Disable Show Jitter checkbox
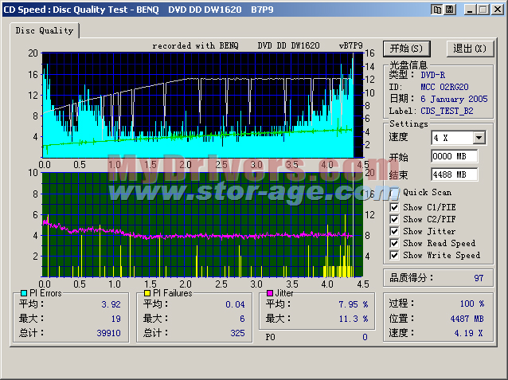 click(395, 231)
